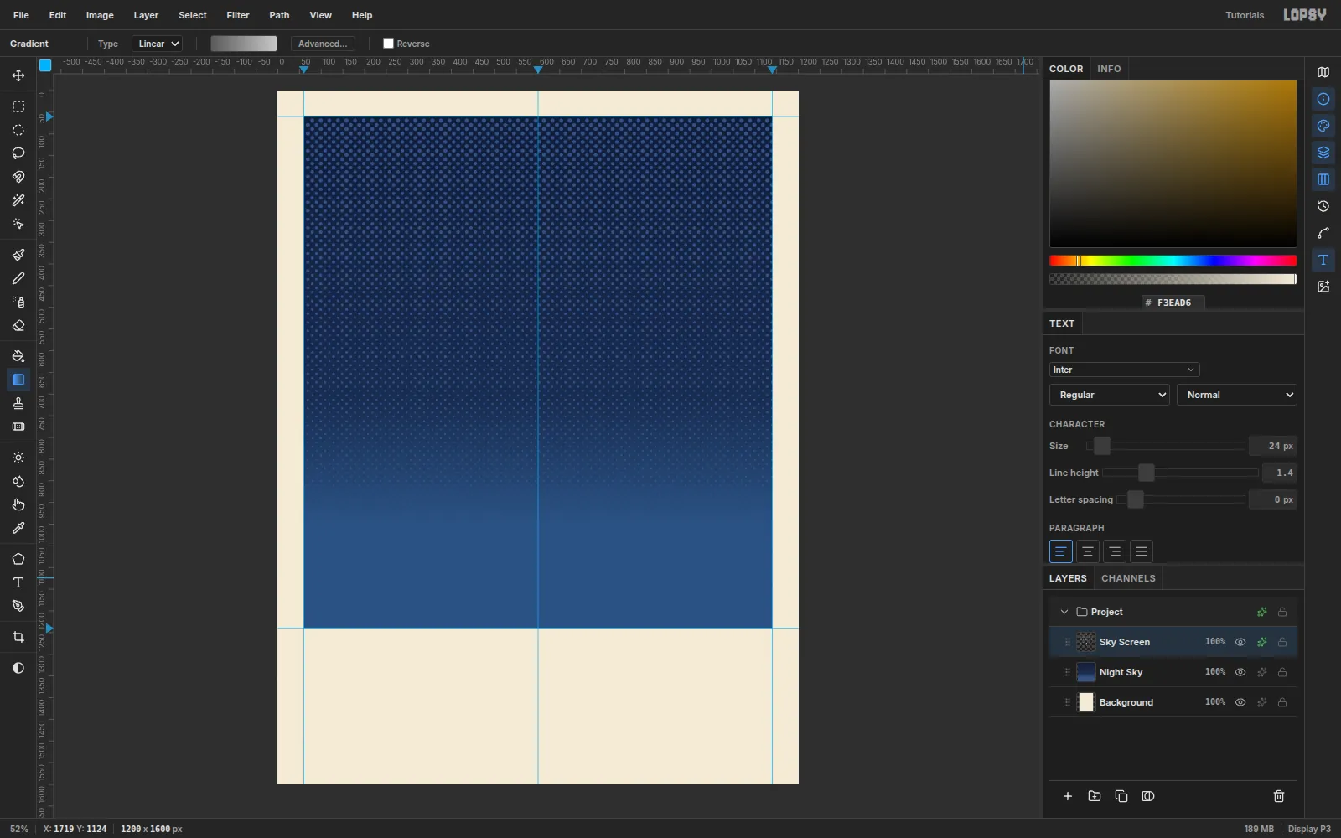Select the Pen path tool
Screen dimensions: 1341x838
point(18,606)
